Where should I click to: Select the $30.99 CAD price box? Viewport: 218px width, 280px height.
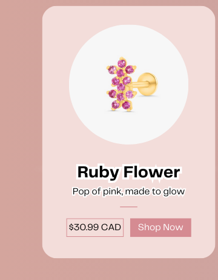[x=95, y=227]
